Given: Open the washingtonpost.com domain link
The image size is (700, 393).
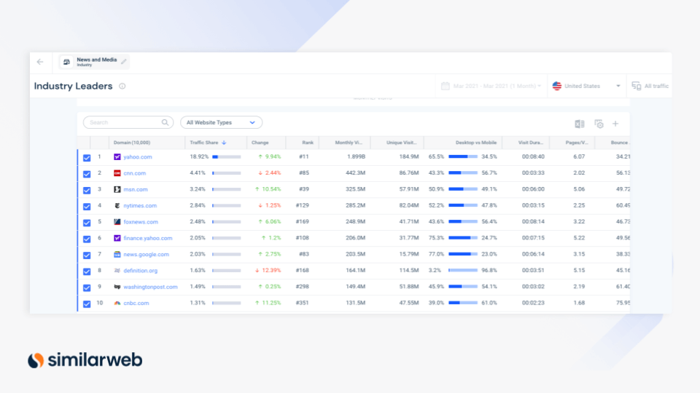Looking at the screenshot, I should [x=150, y=287].
